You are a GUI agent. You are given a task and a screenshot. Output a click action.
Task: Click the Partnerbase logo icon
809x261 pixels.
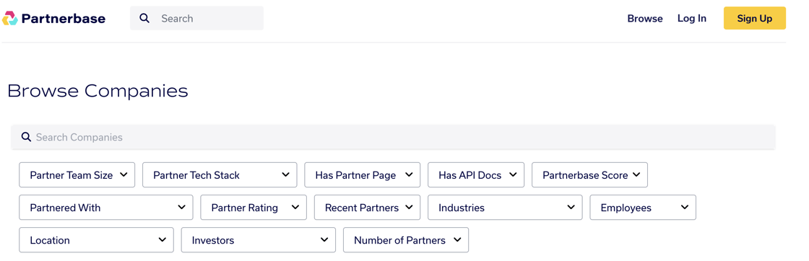pyautogui.click(x=10, y=19)
